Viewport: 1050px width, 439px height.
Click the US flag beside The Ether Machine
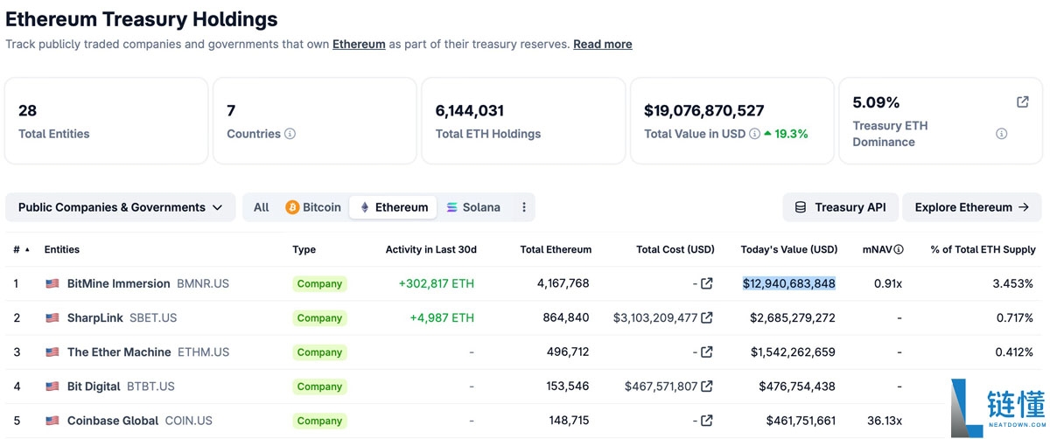pos(52,352)
